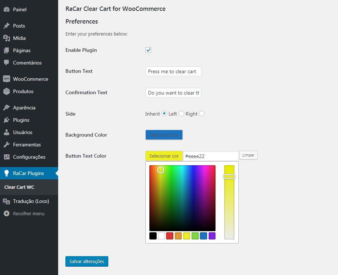This screenshot has height=275, width=338.
Task: Open the Clear Cart WC submenu item
Action: click(29, 187)
